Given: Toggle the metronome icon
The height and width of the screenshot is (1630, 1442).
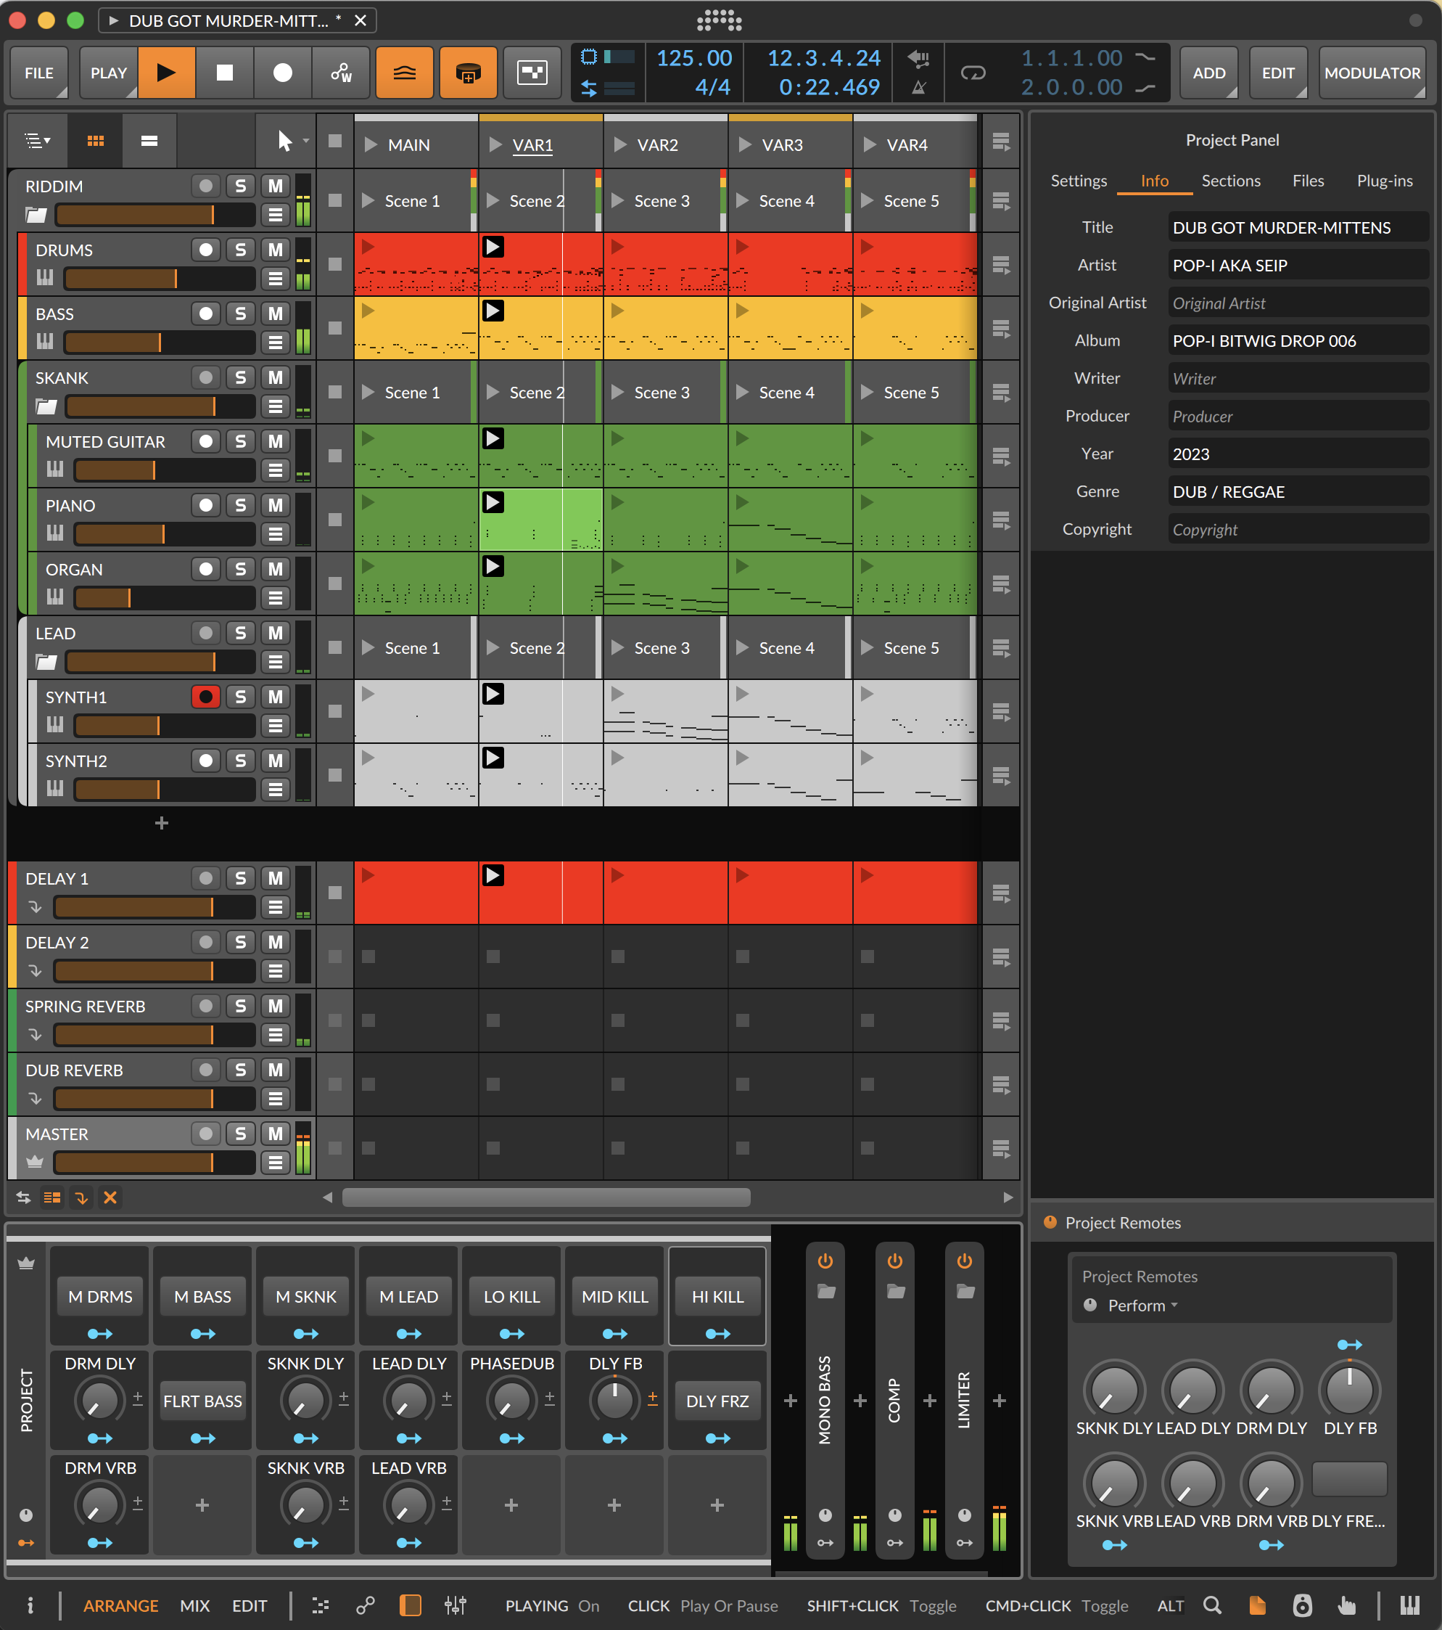Looking at the screenshot, I should click(918, 87).
